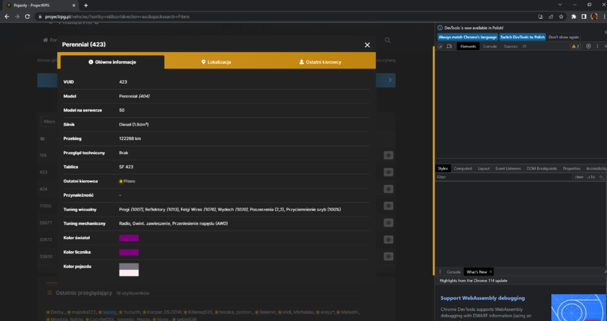Open a new browser tab
The height and width of the screenshot is (321, 607).
click(x=86, y=5)
